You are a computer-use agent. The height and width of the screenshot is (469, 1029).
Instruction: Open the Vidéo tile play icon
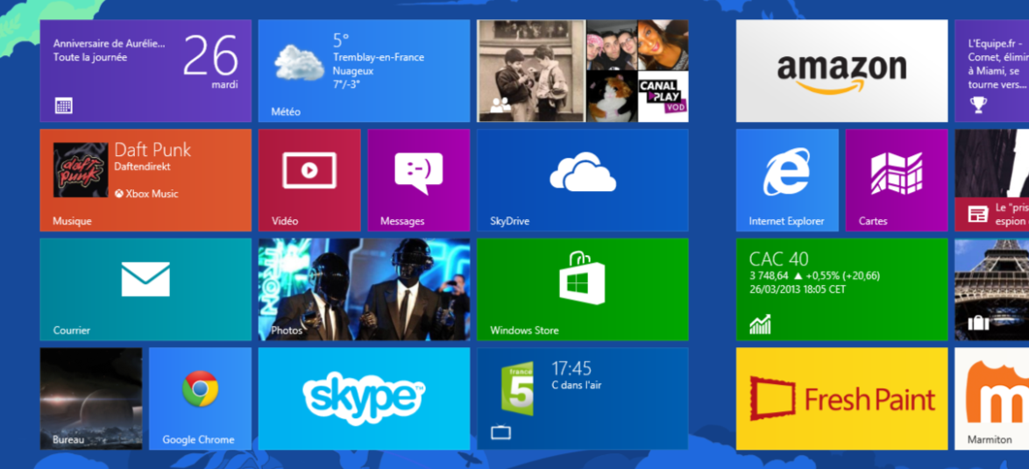[309, 171]
